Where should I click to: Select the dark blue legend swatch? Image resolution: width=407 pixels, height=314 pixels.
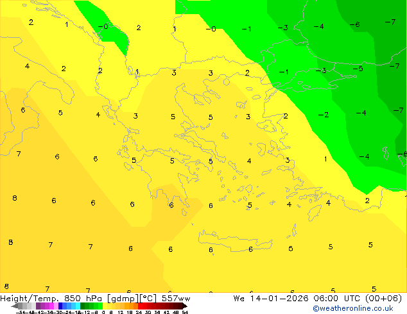pyautogui.click(x=60, y=306)
